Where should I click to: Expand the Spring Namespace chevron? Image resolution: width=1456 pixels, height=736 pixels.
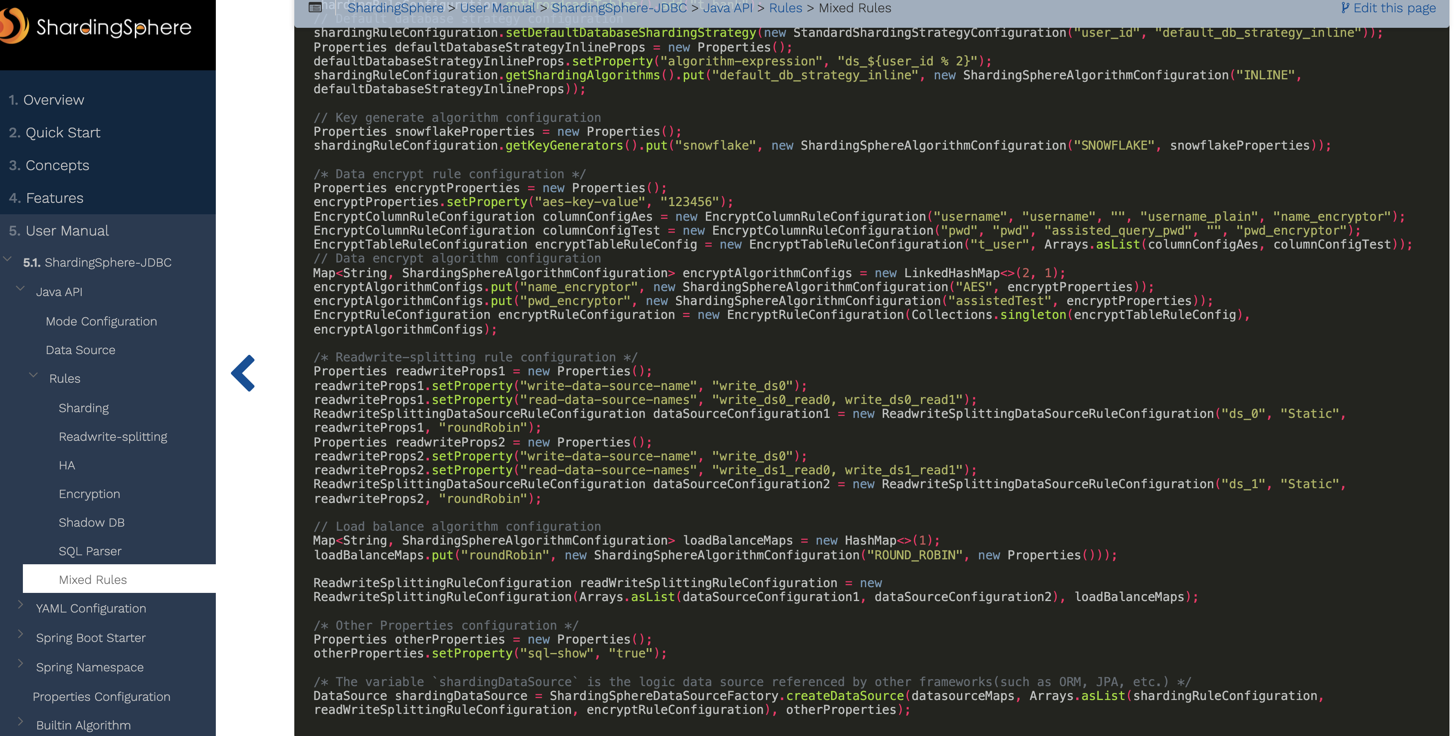point(21,664)
